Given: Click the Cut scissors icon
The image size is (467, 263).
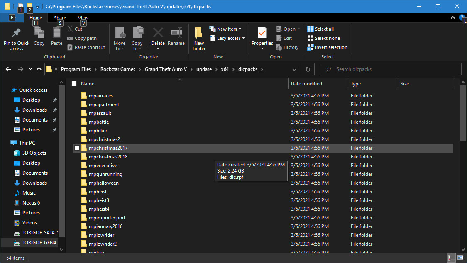Looking at the screenshot, I should [x=70, y=29].
